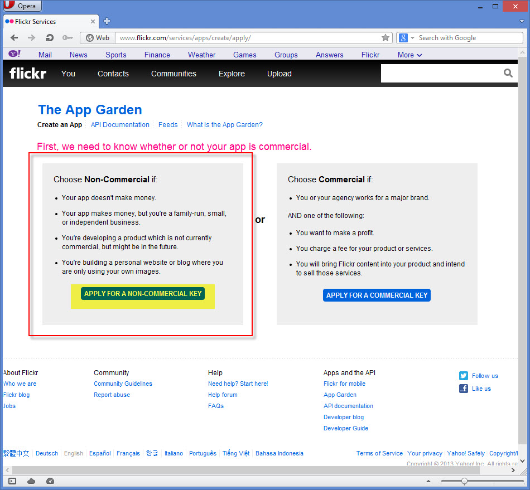Screen dimensions: 530x490
Task: Open the footer App Garden link
Action: point(340,395)
